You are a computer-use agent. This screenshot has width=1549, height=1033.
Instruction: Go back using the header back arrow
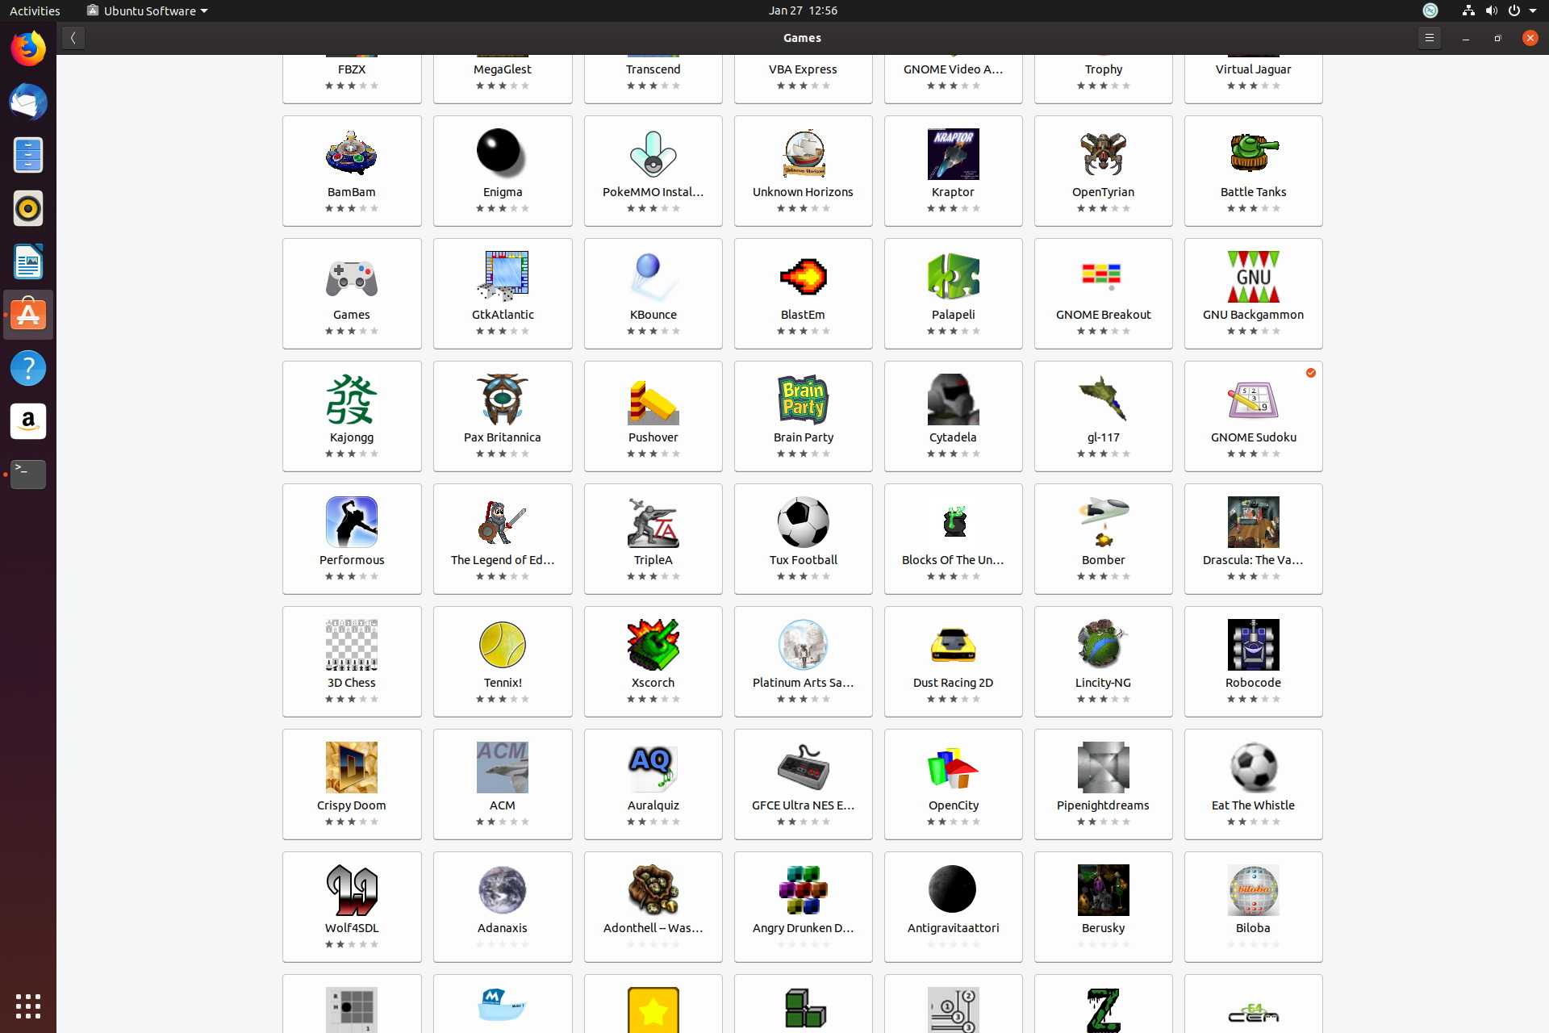(x=73, y=38)
